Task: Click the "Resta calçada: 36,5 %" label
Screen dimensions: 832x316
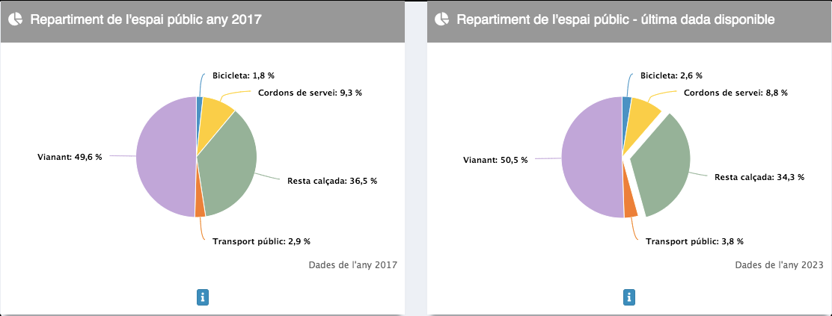Action: point(332,181)
